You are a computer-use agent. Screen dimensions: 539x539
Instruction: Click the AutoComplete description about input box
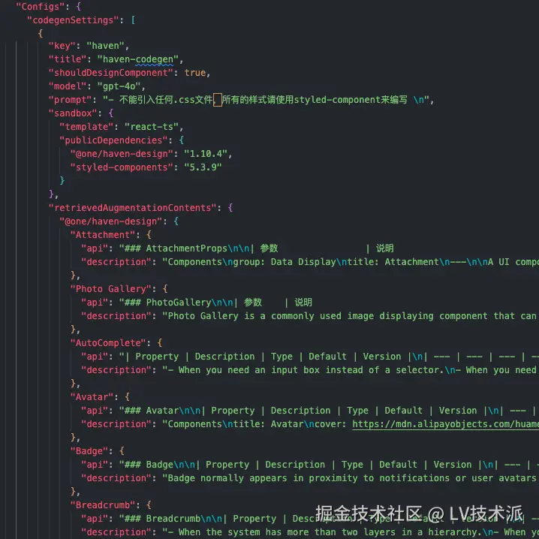click(351, 370)
